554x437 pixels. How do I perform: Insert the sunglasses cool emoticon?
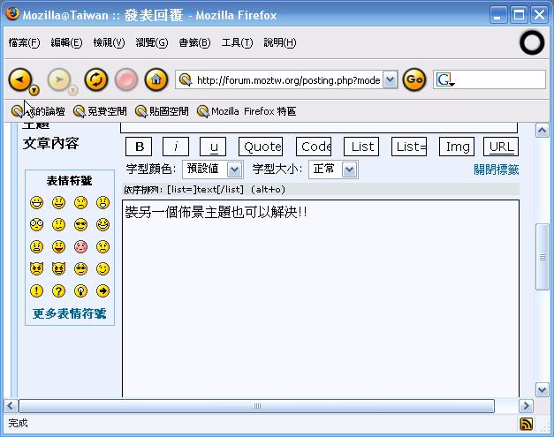[80, 224]
